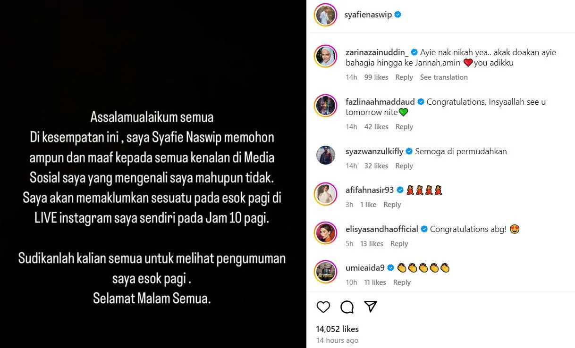Viewport: 575px width, 348px height.
Task: Like the post with heart icon
Action: [x=323, y=307]
